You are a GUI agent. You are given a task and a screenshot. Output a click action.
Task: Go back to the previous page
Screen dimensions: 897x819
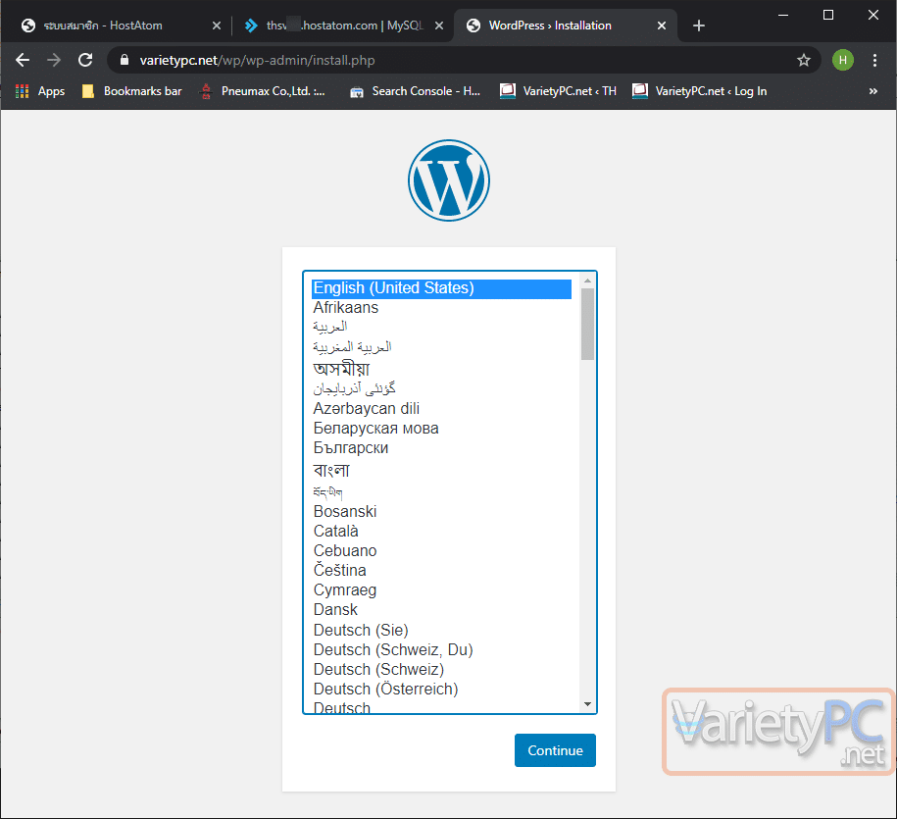click(x=23, y=60)
